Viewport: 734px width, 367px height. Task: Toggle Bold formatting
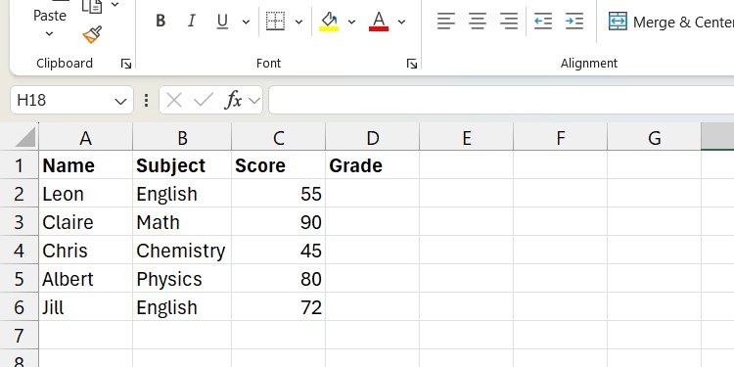click(161, 22)
